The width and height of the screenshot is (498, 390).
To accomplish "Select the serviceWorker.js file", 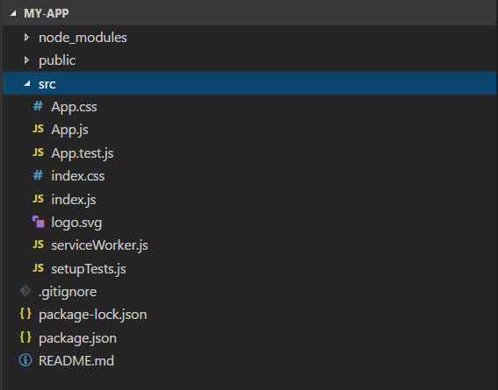I will click(100, 245).
